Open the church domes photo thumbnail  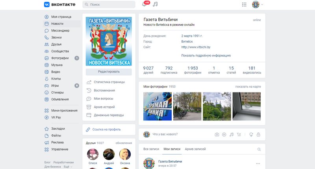[x=217, y=106]
